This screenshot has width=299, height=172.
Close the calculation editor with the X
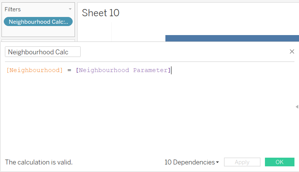(292, 52)
